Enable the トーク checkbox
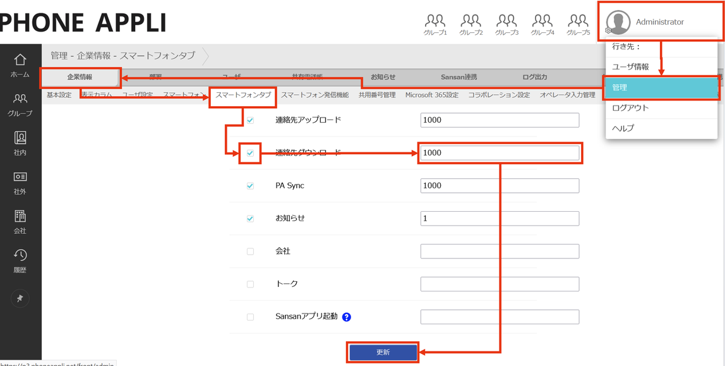The width and height of the screenshot is (725, 366). tap(250, 284)
